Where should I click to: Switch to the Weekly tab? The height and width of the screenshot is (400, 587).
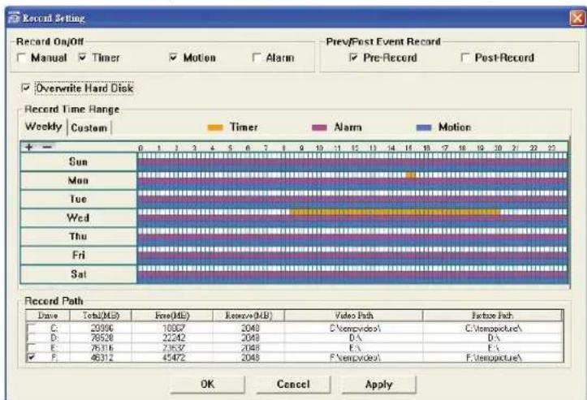[43, 127]
